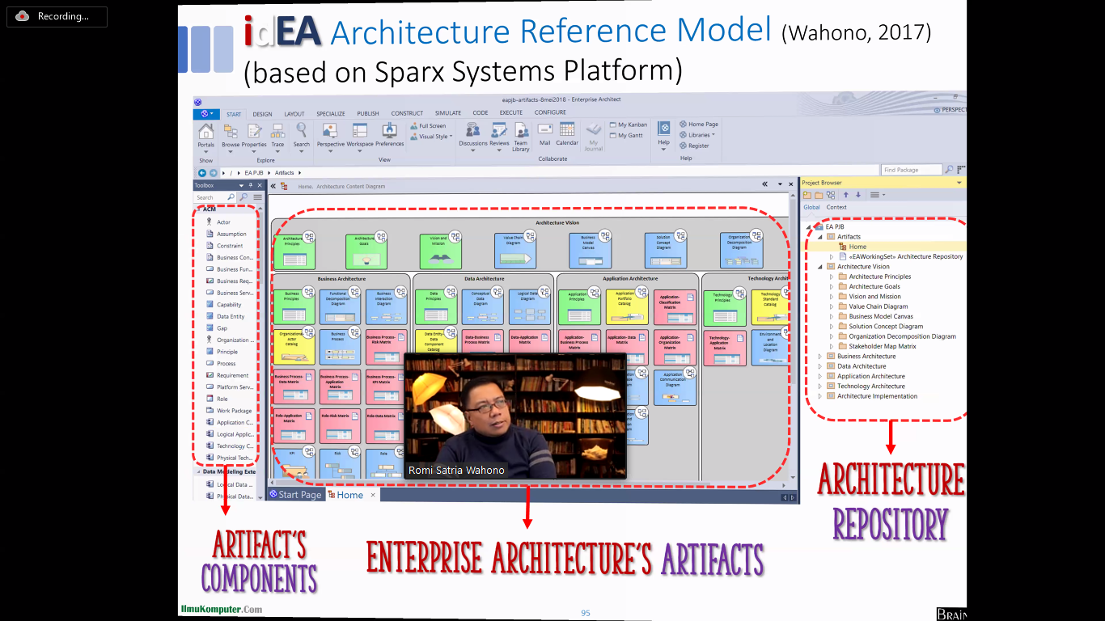The image size is (1105, 621).
Task: Select the Capability element in Toolbox
Action: point(229,305)
